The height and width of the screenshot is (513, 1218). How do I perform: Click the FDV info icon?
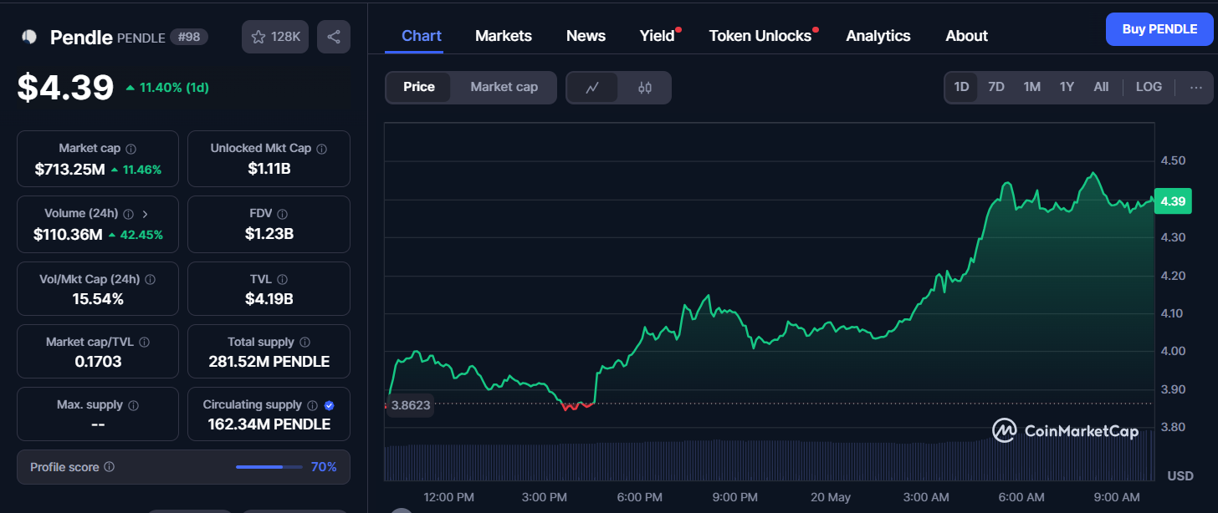pos(282,214)
